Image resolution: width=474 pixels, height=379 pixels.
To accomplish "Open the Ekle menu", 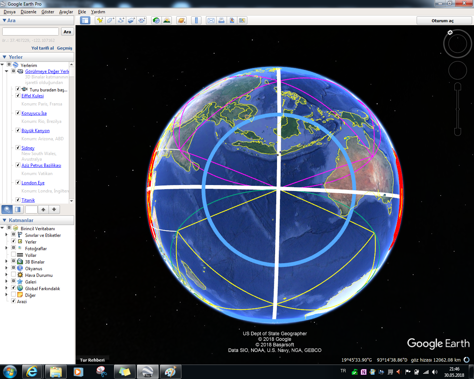I will coord(82,12).
